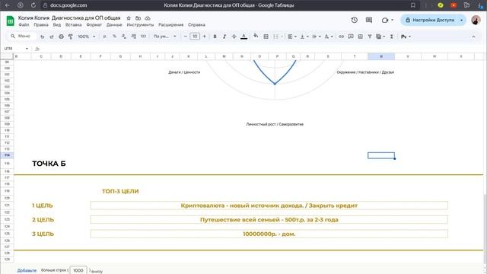The width and height of the screenshot is (487, 274).
Task: Expand the name box dropdown arrow
Action: tap(27, 49)
